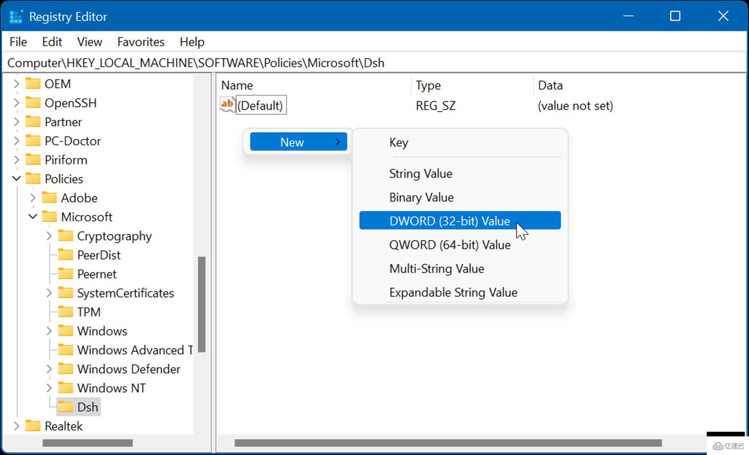Collapse the Policies tree node
Viewport: 749px width, 455px height.
tap(16, 178)
